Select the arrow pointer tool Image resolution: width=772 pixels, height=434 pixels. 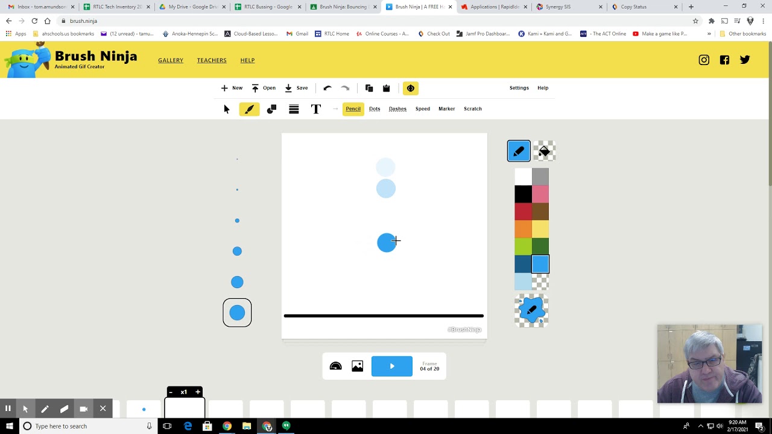[226, 109]
